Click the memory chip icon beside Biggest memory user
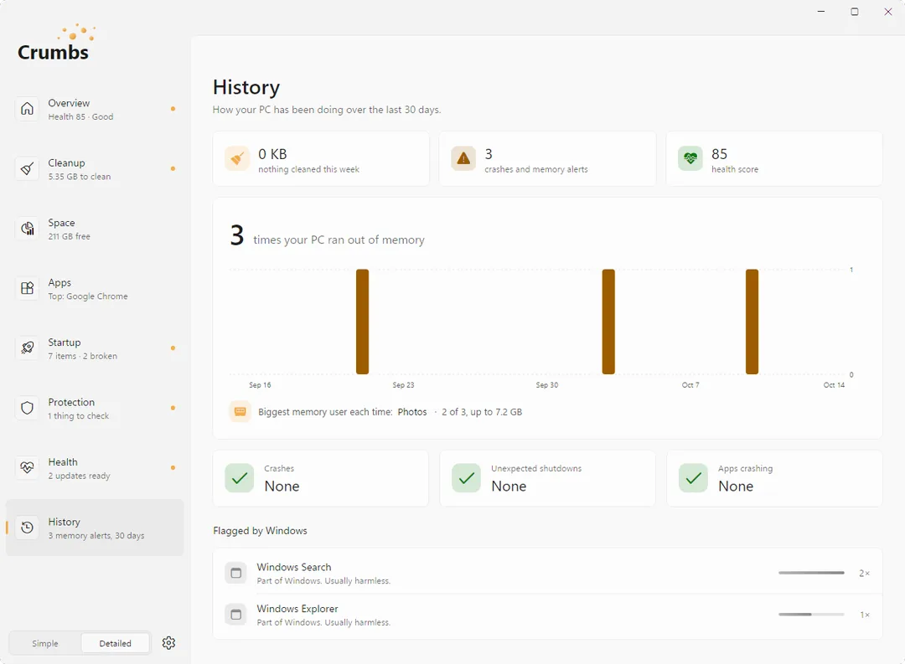 [240, 412]
